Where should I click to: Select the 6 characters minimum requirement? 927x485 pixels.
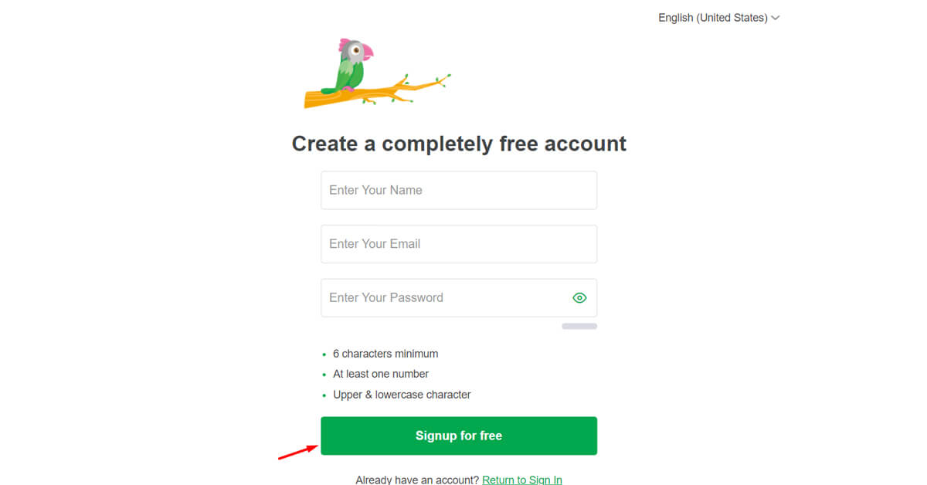click(x=385, y=354)
